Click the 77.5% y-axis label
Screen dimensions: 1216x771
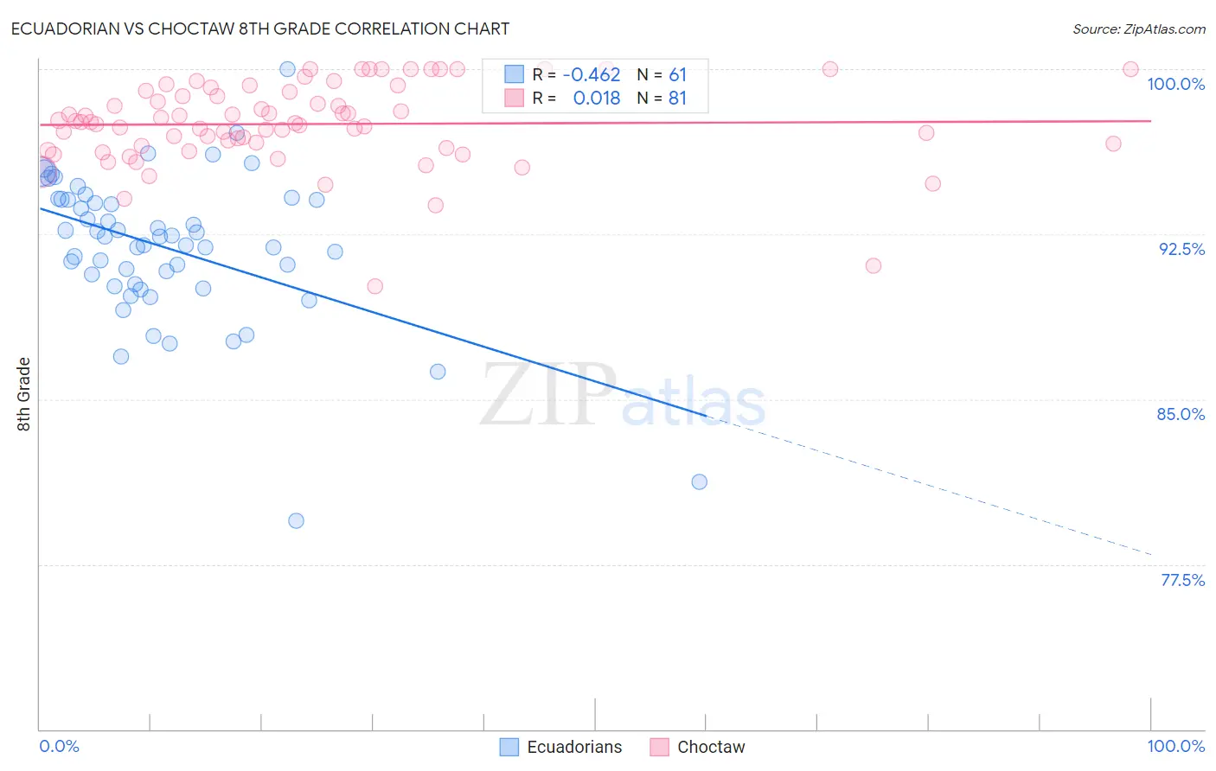(1182, 580)
